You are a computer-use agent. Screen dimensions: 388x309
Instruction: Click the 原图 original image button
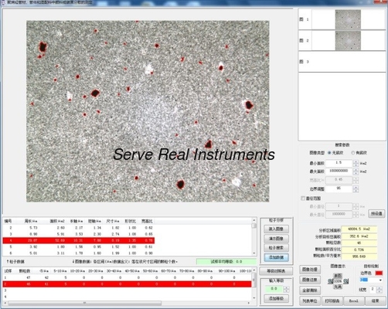pyautogui.click(x=338, y=276)
